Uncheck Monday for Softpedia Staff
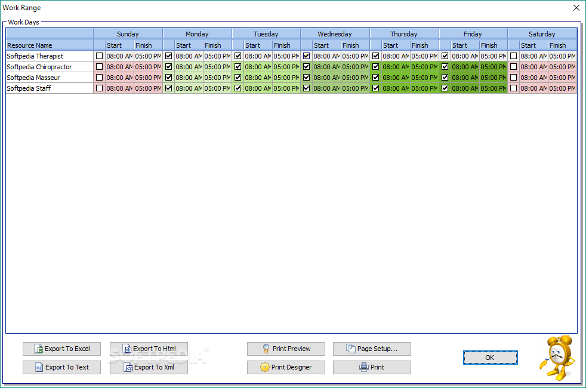The height and width of the screenshot is (388, 586). pyautogui.click(x=168, y=88)
